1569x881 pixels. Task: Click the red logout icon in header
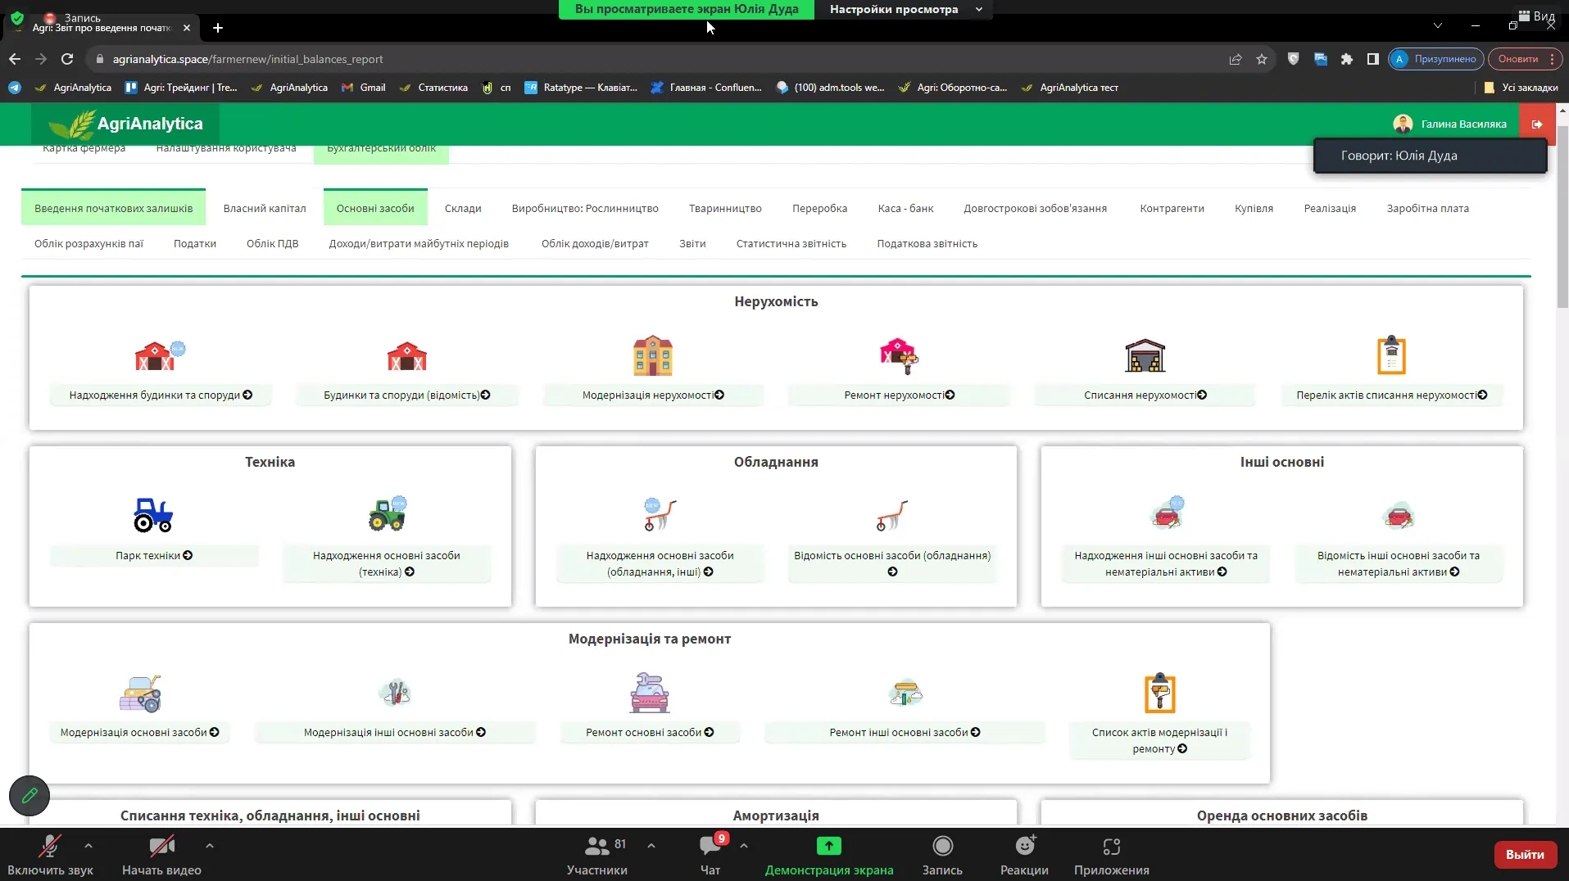click(x=1537, y=124)
